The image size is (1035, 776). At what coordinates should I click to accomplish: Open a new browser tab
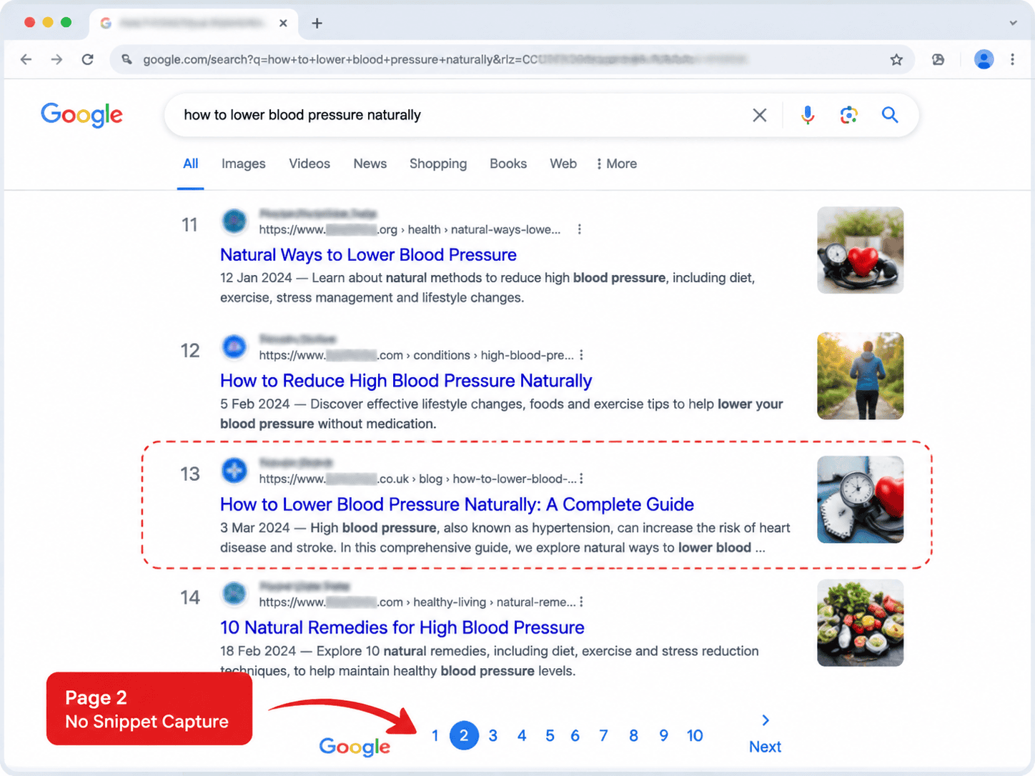pyautogui.click(x=317, y=23)
